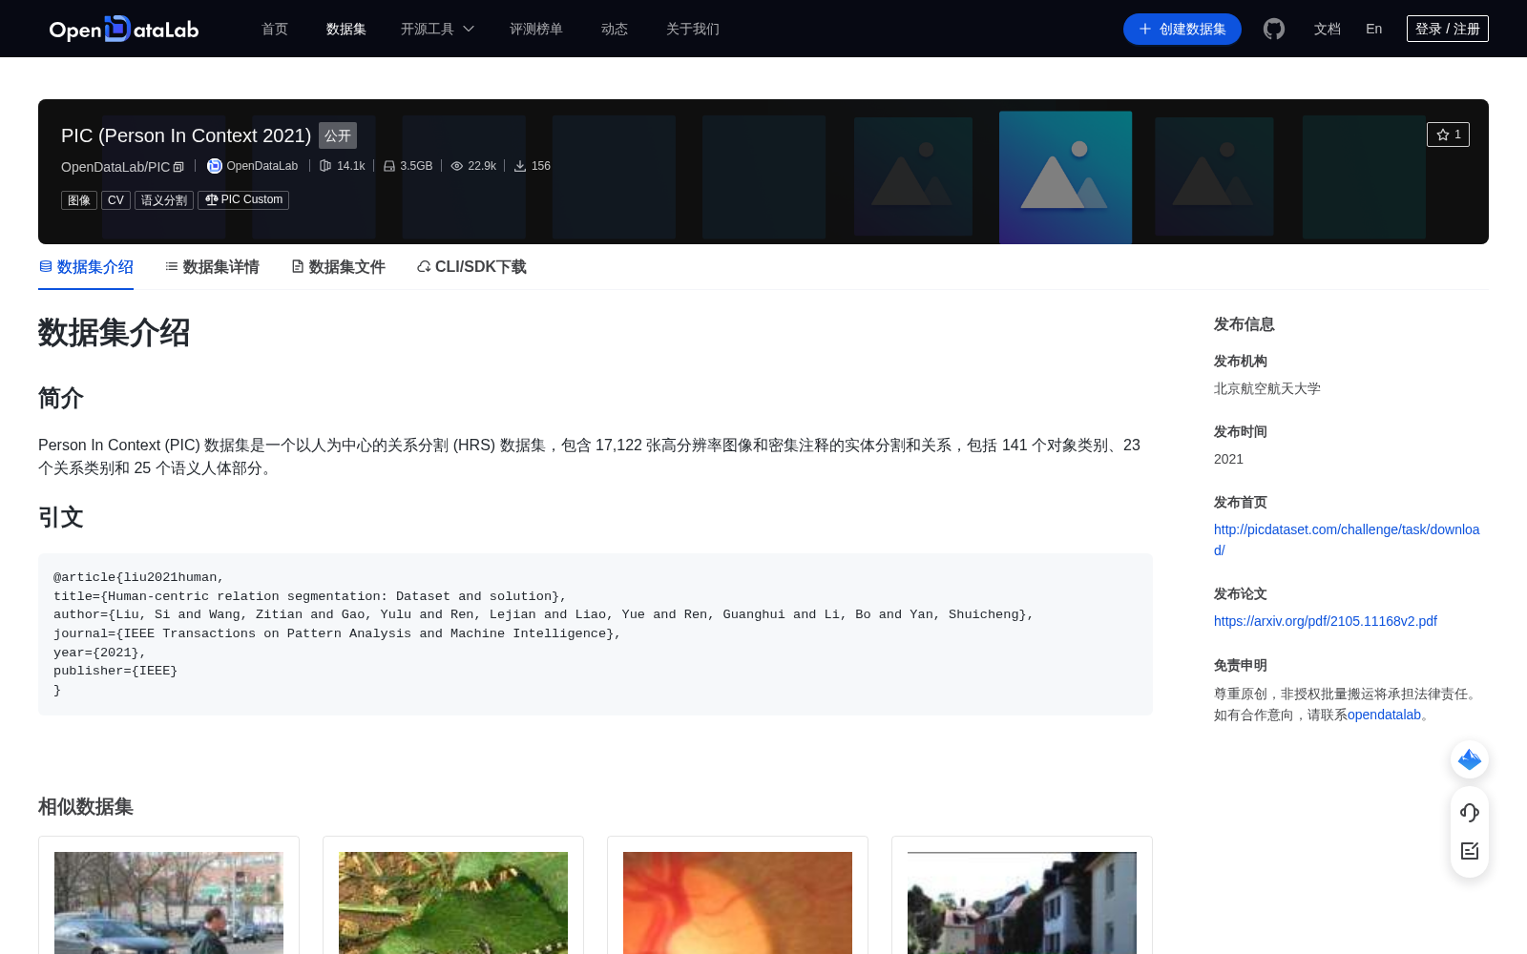Open the customer support headset icon
This screenshot has height=954, width=1527.
tap(1470, 813)
